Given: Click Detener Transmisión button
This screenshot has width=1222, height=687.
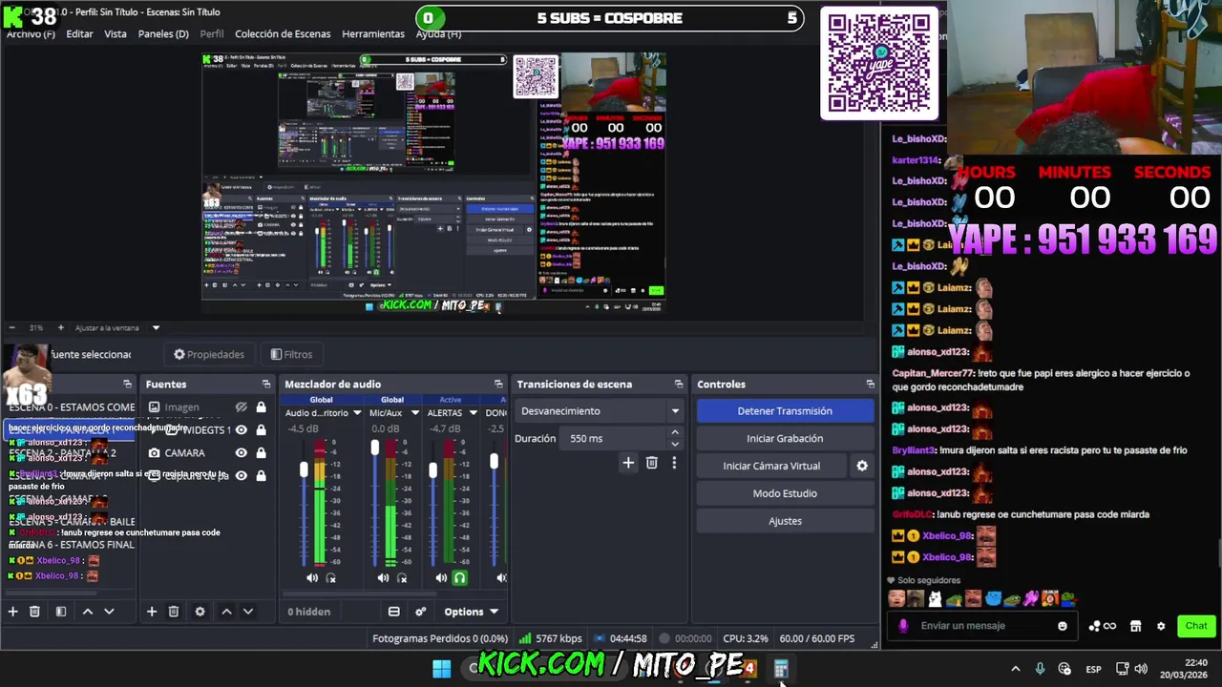Looking at the screenshot, I should [785, 411].
